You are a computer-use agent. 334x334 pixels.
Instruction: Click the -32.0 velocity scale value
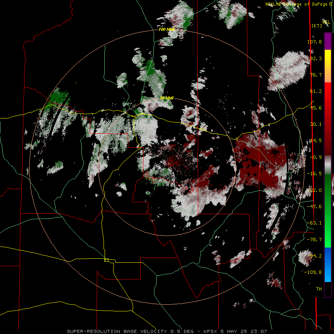point(314,190)
